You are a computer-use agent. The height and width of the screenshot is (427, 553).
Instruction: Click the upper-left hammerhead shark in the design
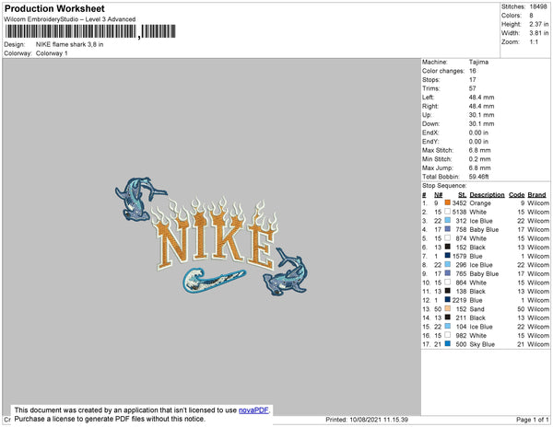point(139,199)
